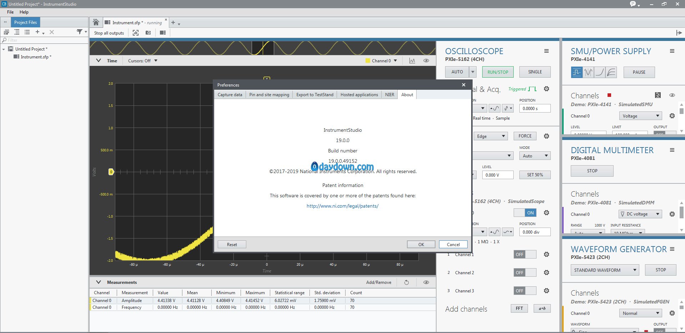
Task: Switch to Hosted applications tab
Action: (359, 95)
